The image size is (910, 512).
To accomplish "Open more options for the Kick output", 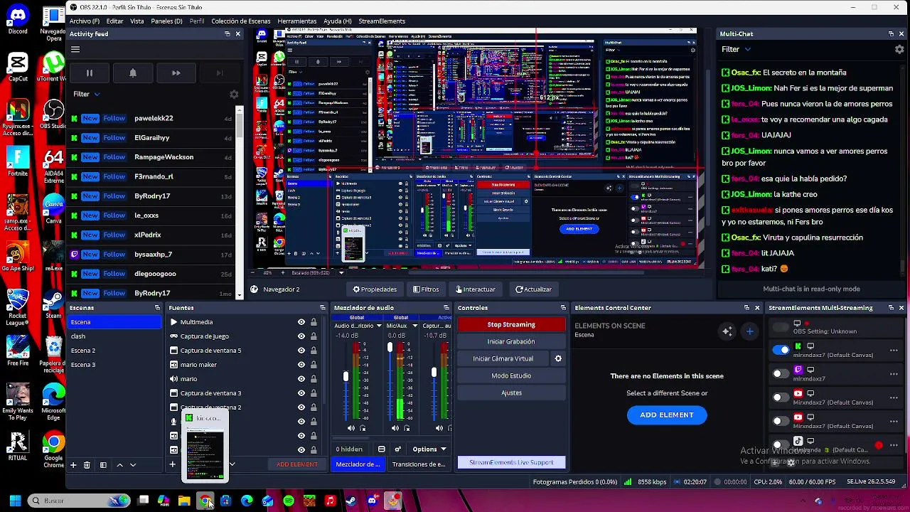I will point(894,350).
